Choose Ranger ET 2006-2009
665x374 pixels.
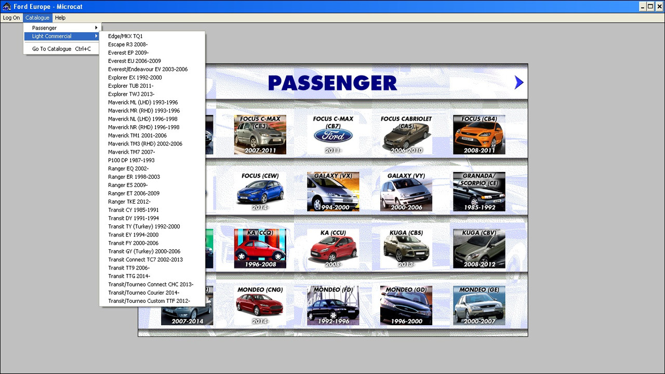(152, 194)
